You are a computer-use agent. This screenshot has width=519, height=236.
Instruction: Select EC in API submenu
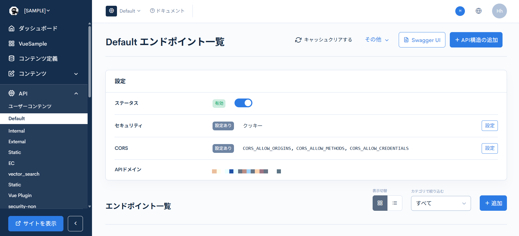click(x=11, y=163)
